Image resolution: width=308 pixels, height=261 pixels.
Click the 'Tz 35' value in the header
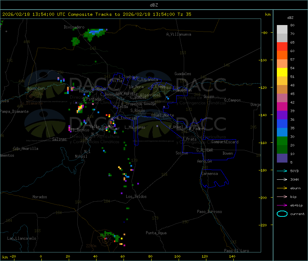pos(184,14)
